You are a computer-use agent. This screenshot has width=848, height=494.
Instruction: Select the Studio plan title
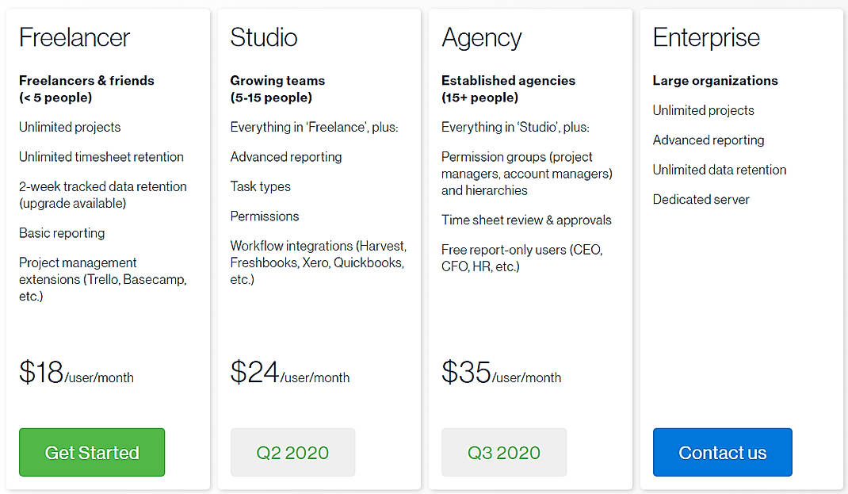click(263, 37)
